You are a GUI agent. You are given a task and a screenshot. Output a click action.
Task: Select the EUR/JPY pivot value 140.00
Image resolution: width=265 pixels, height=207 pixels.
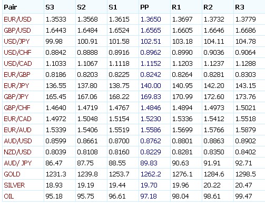pos(151,86)
